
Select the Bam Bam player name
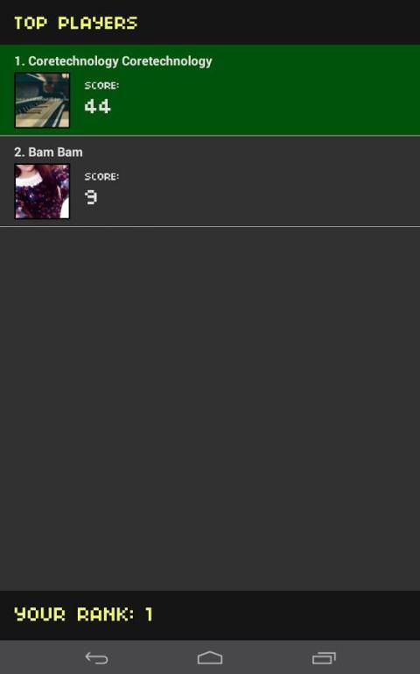point(55,153)
